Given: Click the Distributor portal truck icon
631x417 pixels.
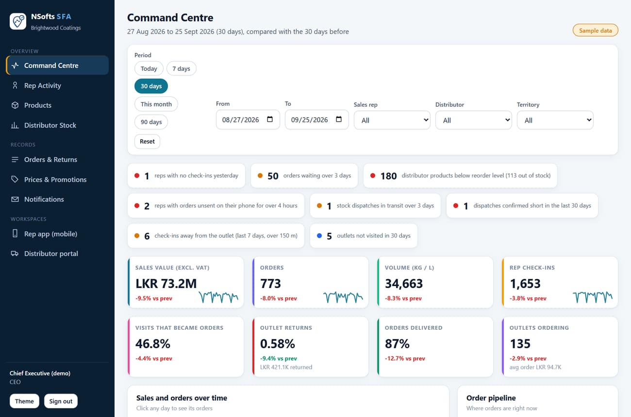Looking at the screenshot, I should click(15, 254).
